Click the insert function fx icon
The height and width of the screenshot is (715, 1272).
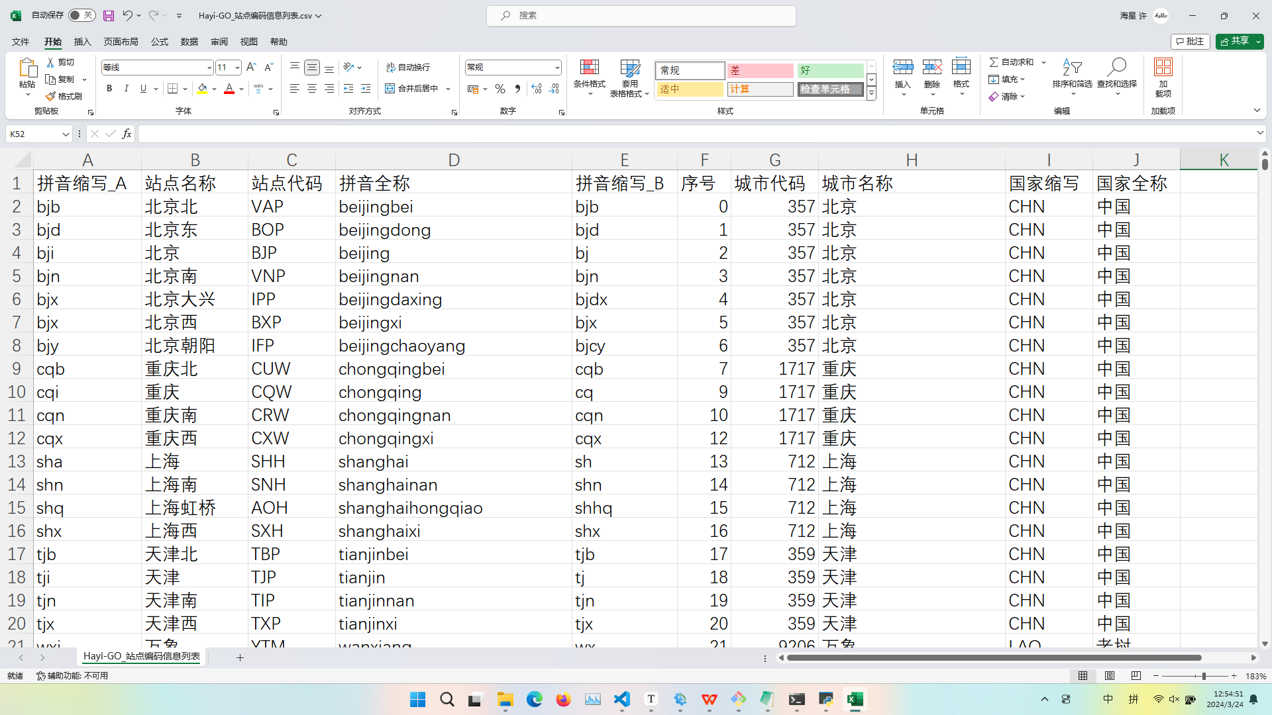click(127, 134)
